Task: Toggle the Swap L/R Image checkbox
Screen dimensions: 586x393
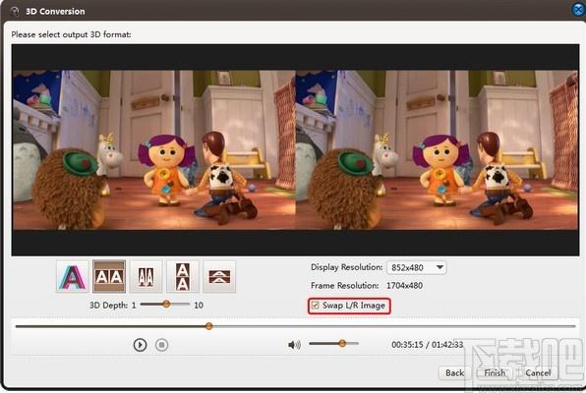Action: 315,306
